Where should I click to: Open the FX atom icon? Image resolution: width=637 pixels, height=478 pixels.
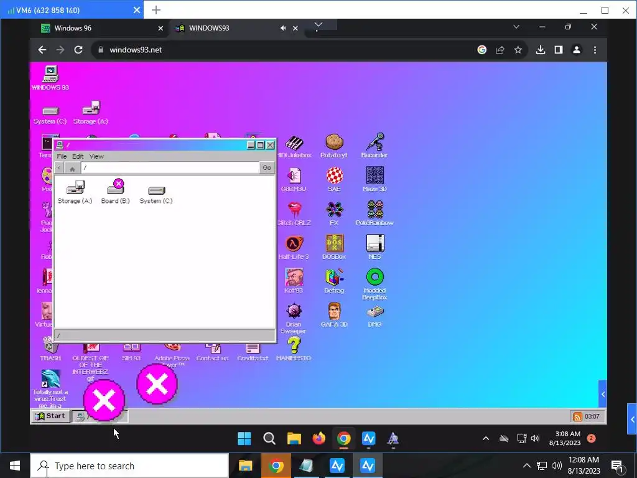(x=334, y=214)
